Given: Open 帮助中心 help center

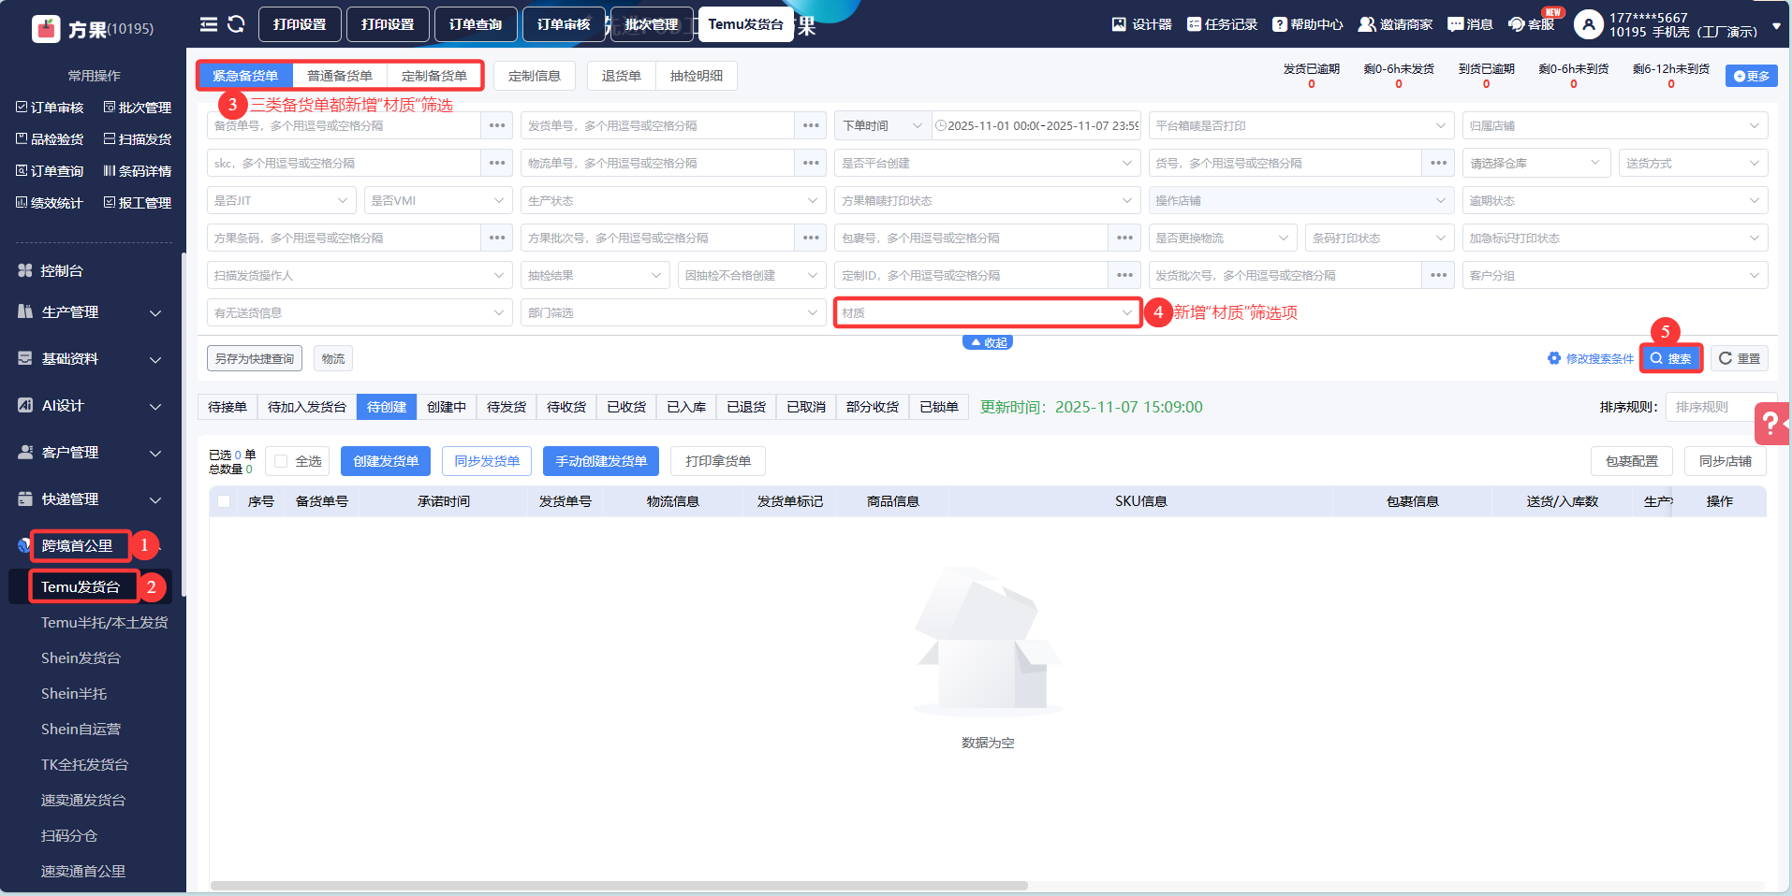Looking at the screenshot, I should pos(1307,24).
